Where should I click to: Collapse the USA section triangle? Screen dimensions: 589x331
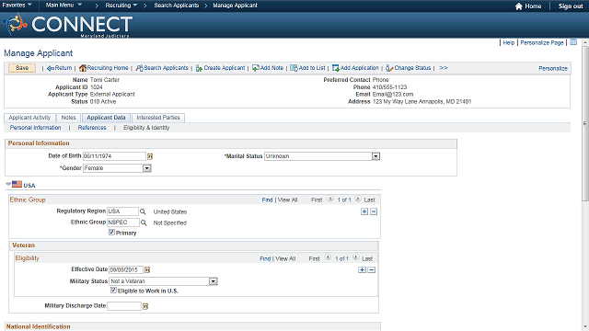[x=8, y=184]
